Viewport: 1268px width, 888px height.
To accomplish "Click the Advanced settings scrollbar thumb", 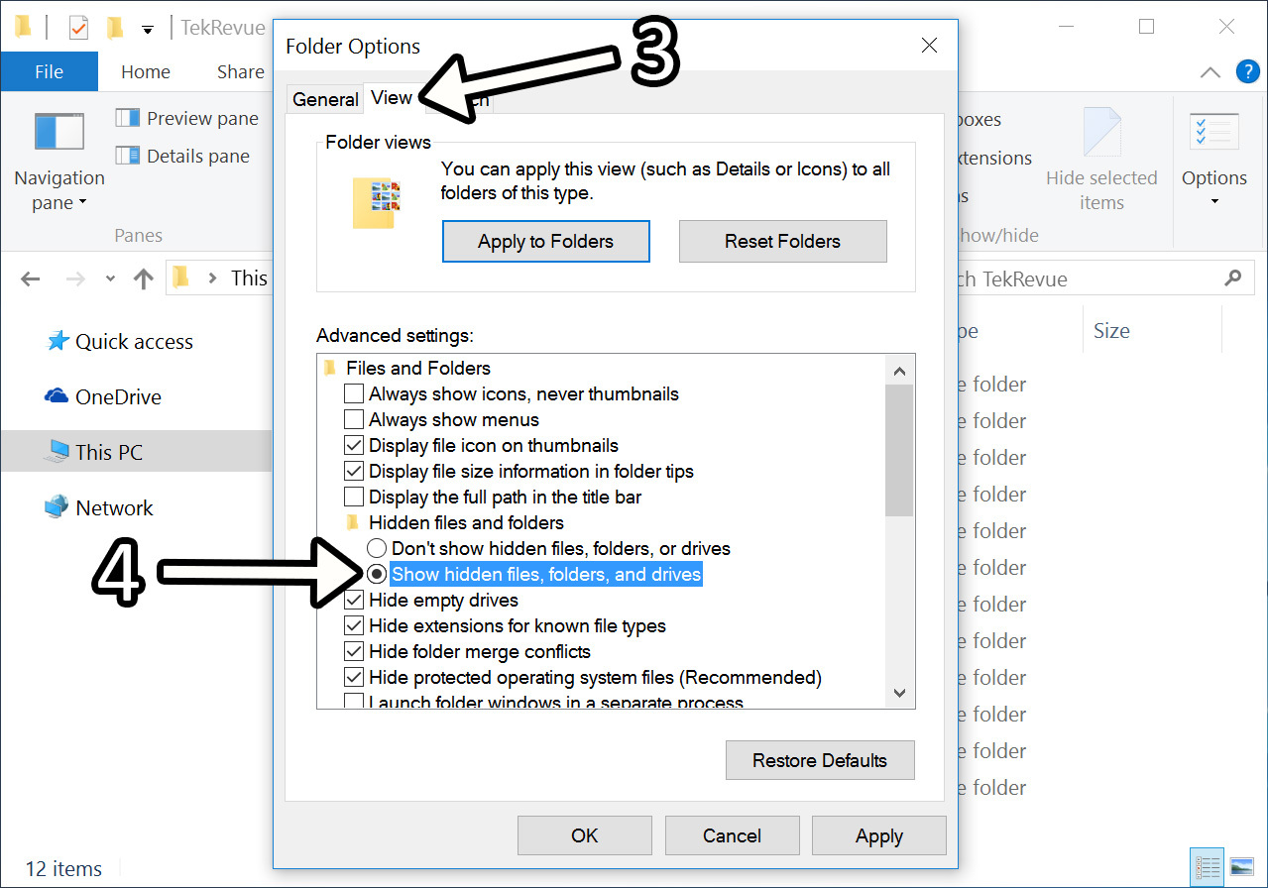I will [x=899, y=451].
